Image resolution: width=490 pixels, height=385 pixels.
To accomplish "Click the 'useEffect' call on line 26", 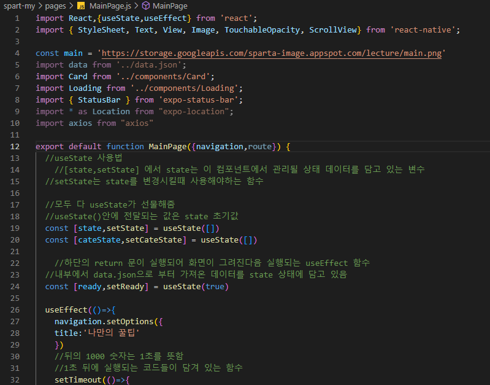I will [x=66, y=310].
